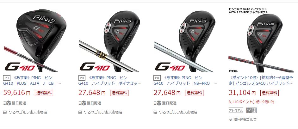Viewport: 298px width, 129px height.
Task: Open the Dynamic Gold shaft hybrid image
Action: pos(110,40)
